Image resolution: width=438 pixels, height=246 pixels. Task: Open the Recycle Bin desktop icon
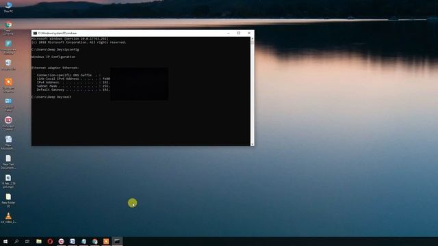tap(8, 65)
